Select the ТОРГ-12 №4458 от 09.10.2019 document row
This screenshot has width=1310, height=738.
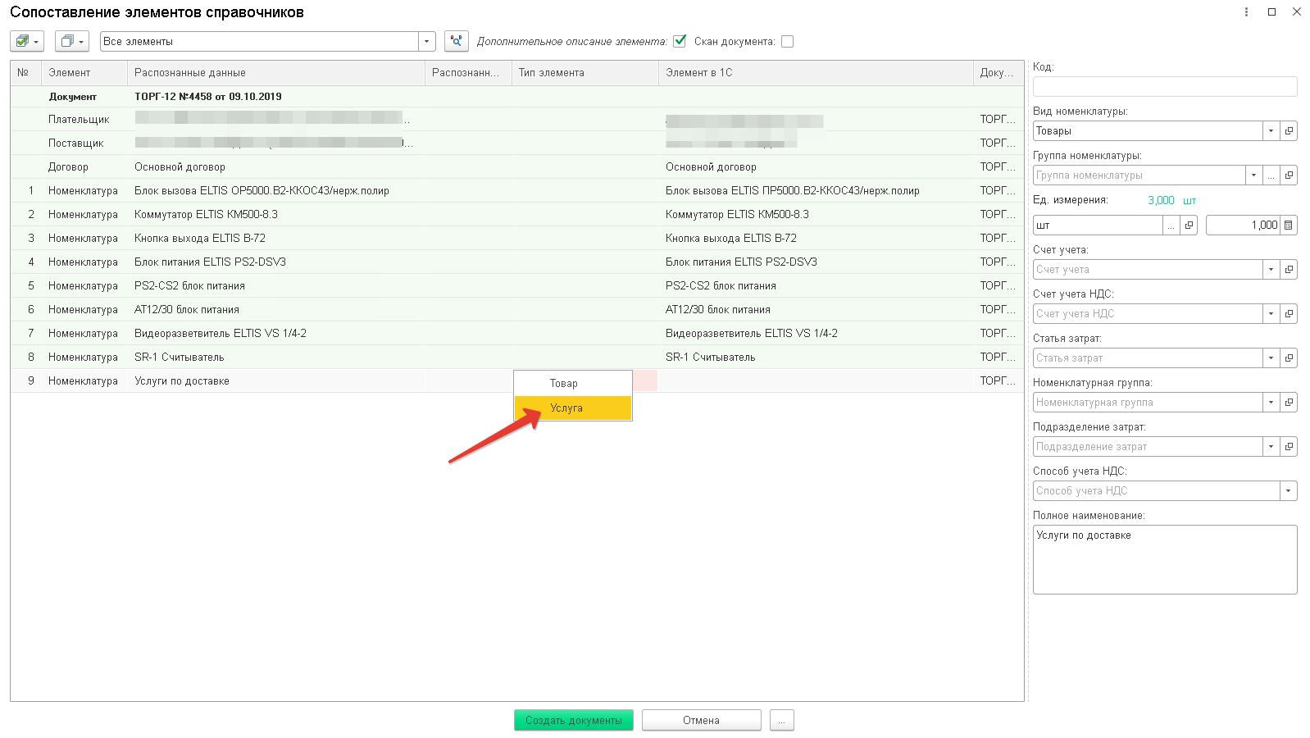tap(517, 97)
